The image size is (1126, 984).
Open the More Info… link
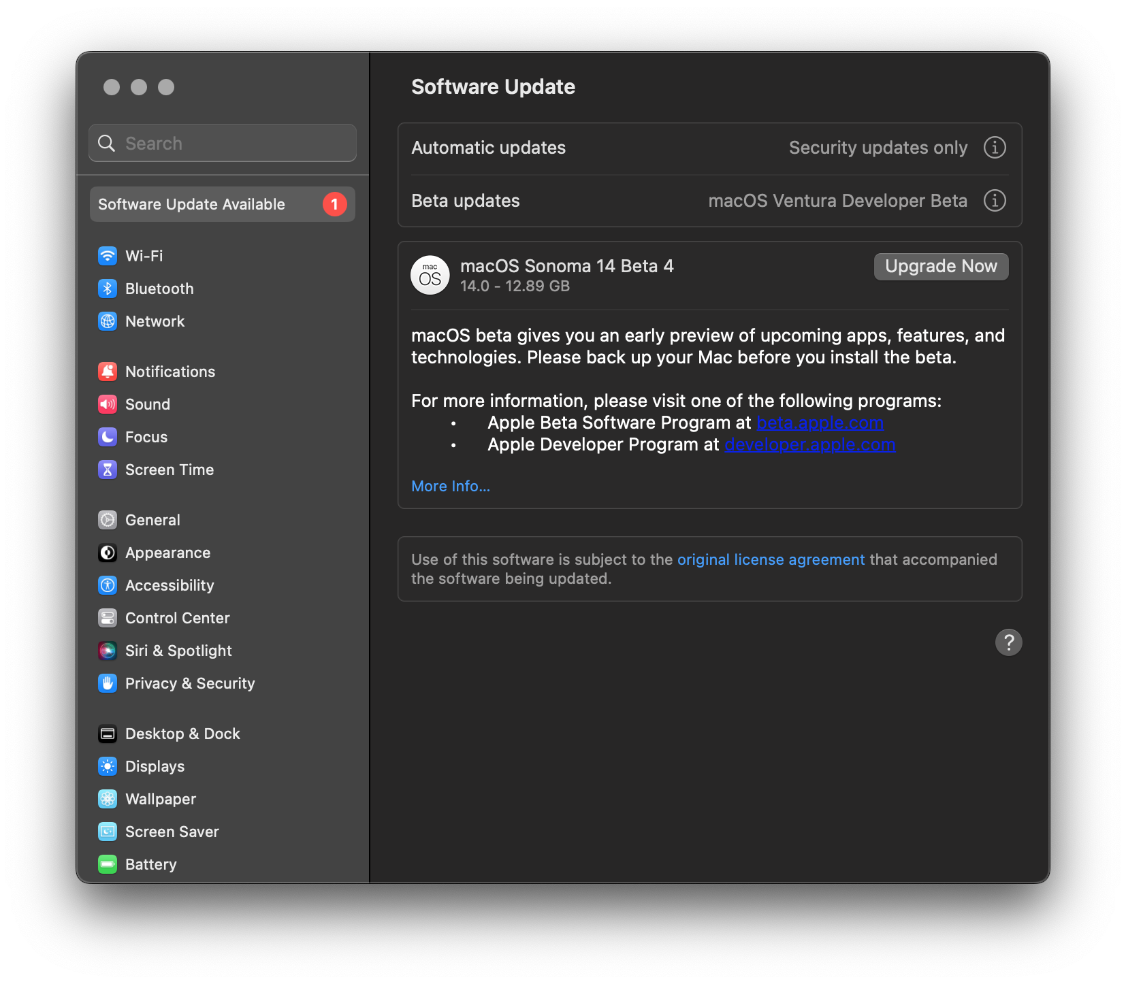coord(451,486)
